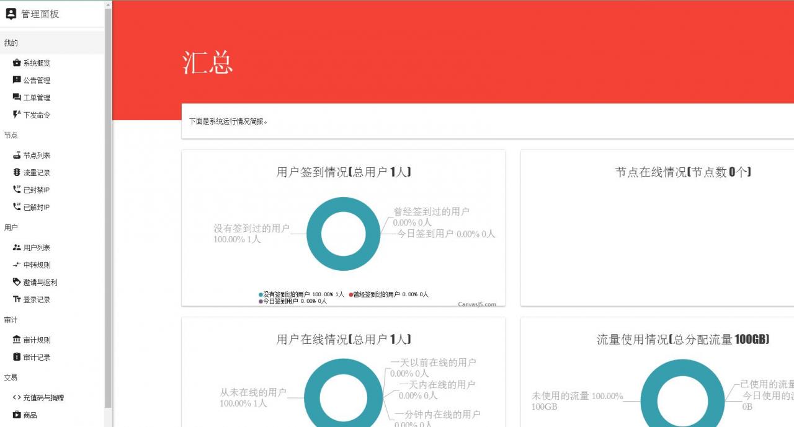The height and width of the screenshot is (427, 794).
Task: Click the 审计规则 bank building icon
Action: click(x=17, y=340)
